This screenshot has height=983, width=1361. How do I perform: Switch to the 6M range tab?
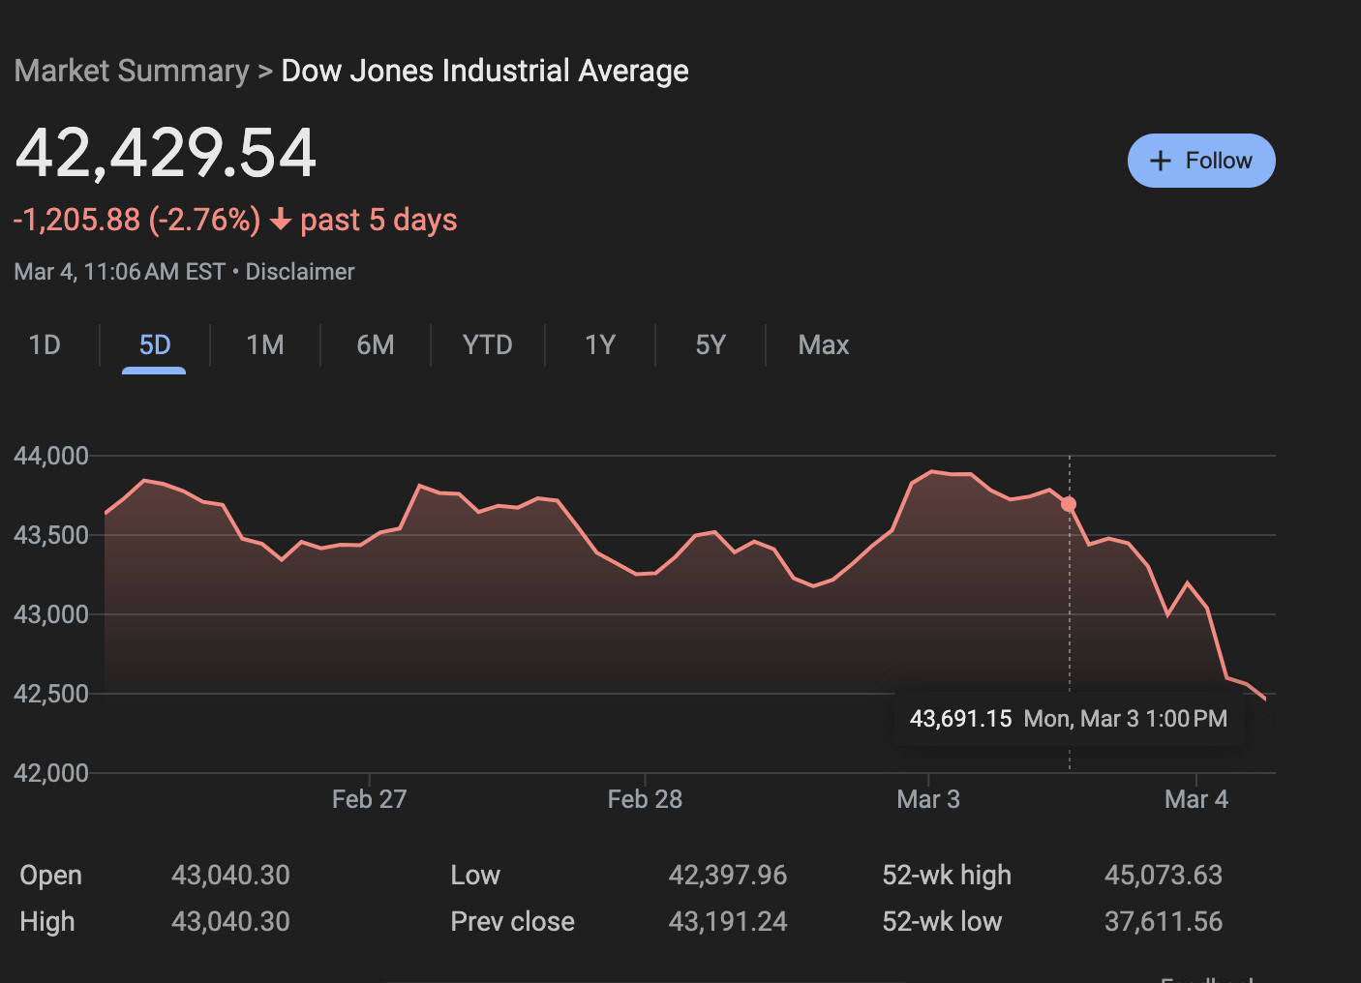[376, 345]
